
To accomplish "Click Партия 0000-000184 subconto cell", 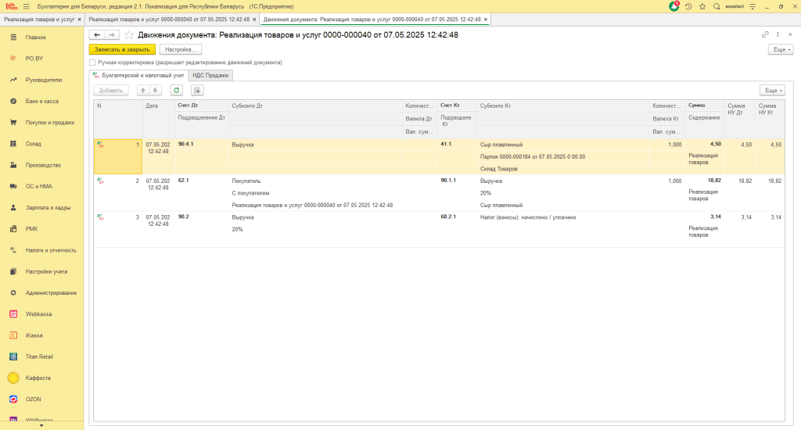I will point(562,157).
